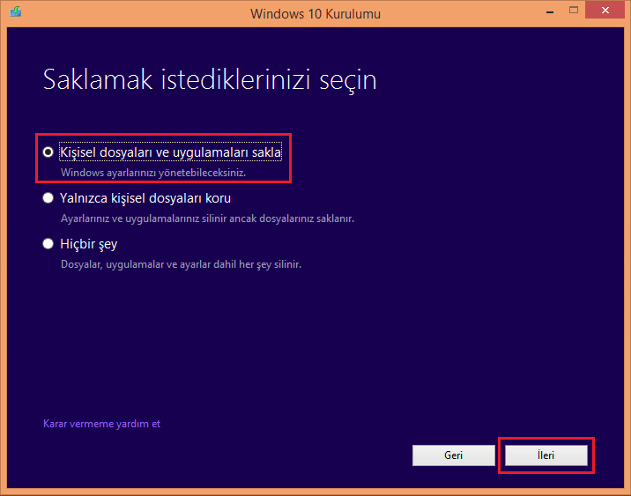Image resolution: width=631 pixels, height=496 pixels.
Task: Select 'Kişisel dosyaları ve uygulamaları sakla' radio button
Action: point(48,152)
